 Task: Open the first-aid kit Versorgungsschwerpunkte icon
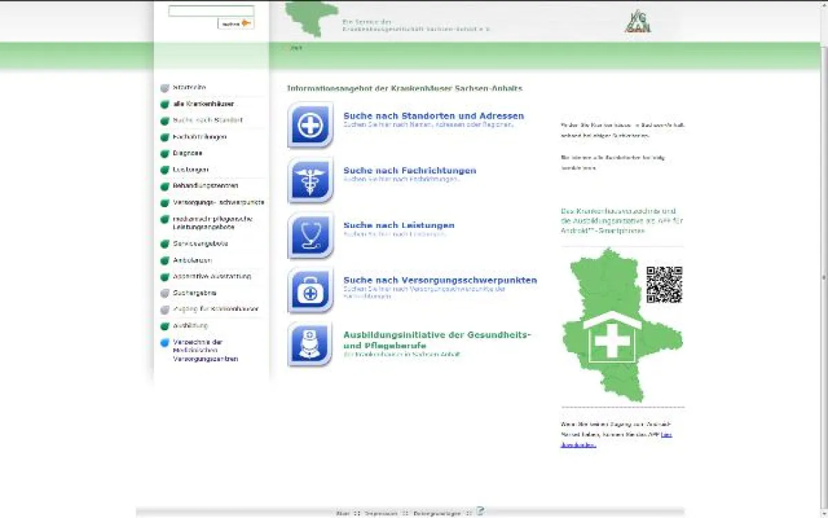click(x=308, y=291)
